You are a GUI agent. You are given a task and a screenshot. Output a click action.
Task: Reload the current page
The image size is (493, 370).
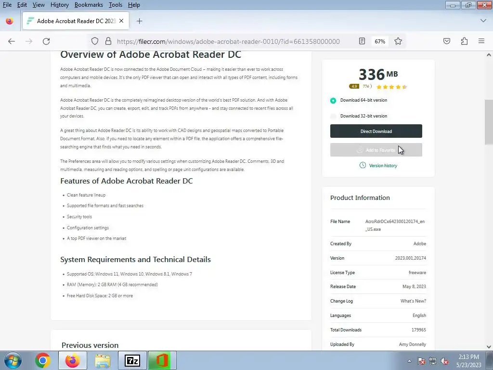46,41
